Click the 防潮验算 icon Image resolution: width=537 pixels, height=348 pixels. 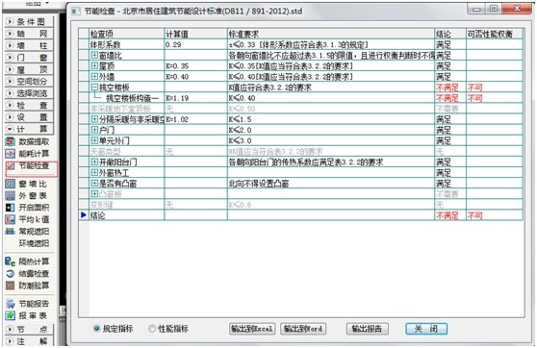click(11, 286)
